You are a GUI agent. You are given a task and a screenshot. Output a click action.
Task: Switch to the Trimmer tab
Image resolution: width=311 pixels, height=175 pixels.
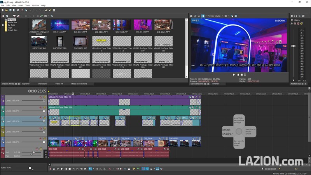tap(215, 84)
